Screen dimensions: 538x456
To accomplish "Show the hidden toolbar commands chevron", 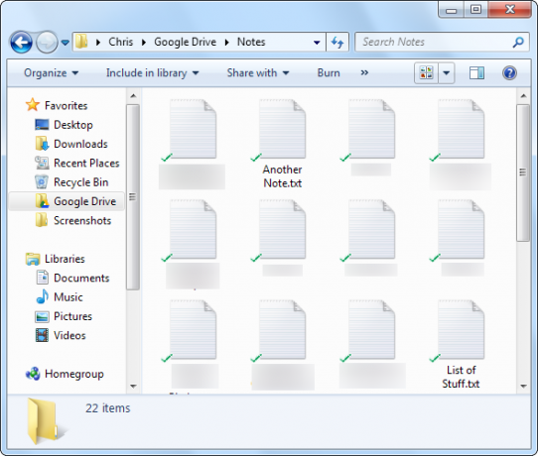I will pos(364,72).
